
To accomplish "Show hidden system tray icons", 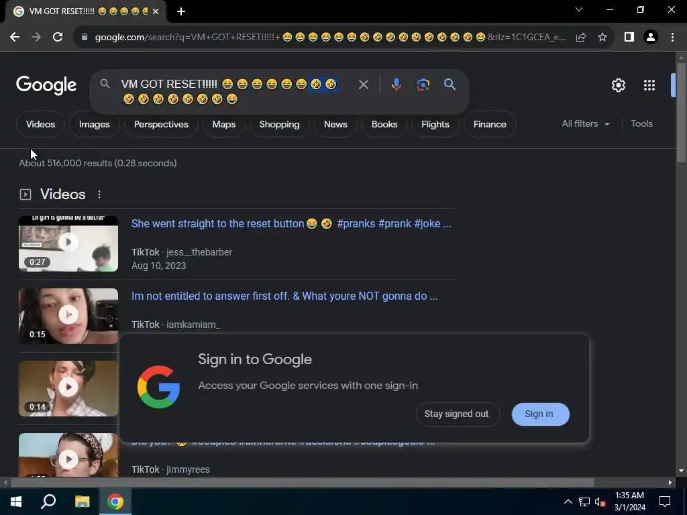I will pyautogui.click(x=568, y=502).
